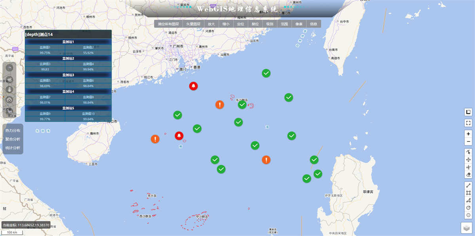
Task: Open 统计分析 panel
Action: click(13, 148)
